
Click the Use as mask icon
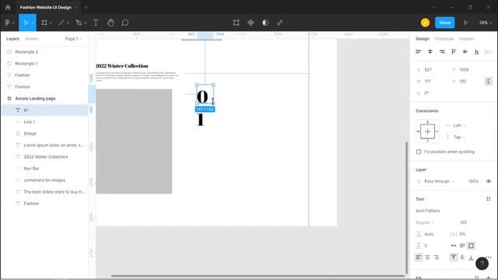pos(265,23)
